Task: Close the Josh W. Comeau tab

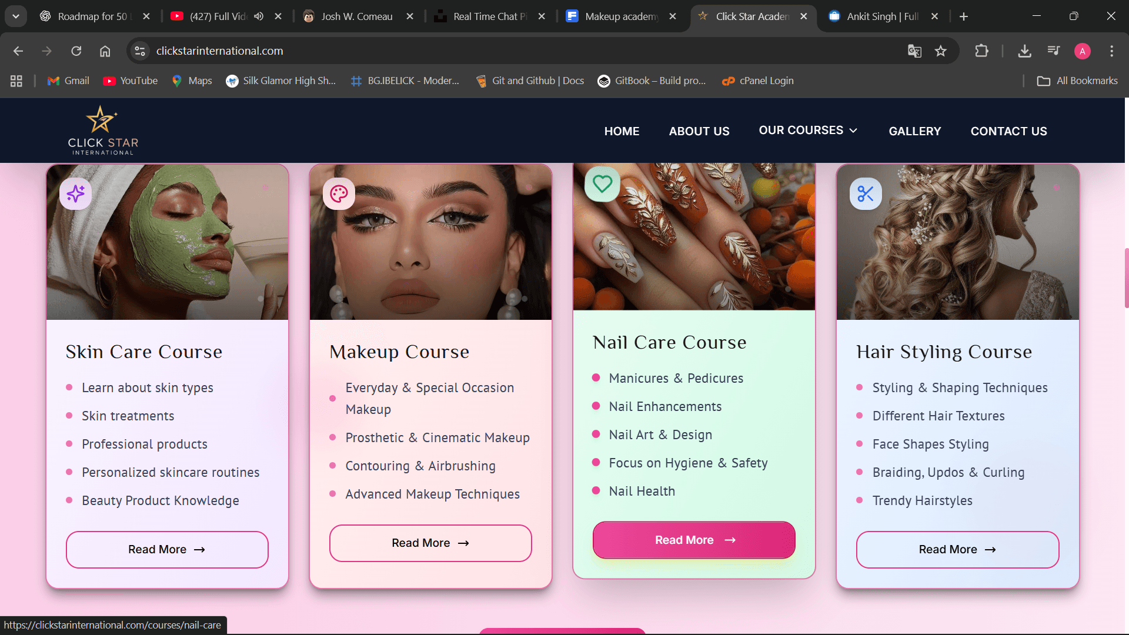Action: 410,16
